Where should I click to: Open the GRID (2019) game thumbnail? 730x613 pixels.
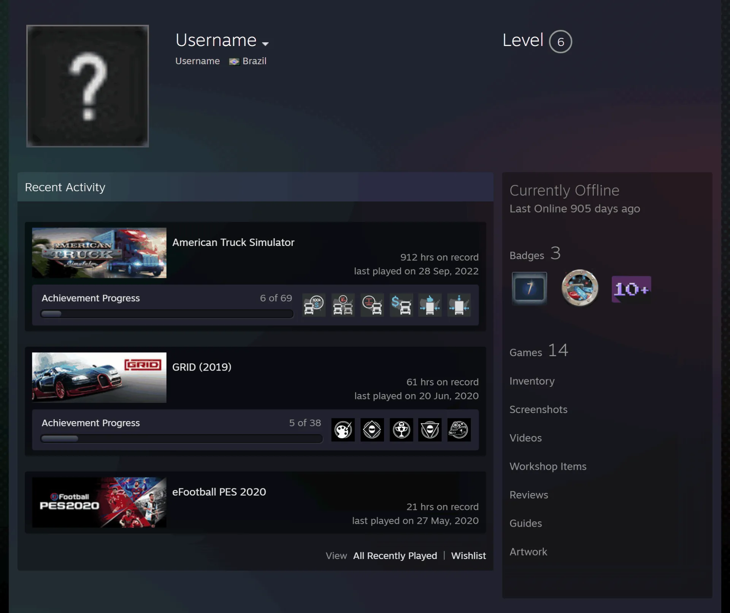pyautogui.click(x=99, y=377)
